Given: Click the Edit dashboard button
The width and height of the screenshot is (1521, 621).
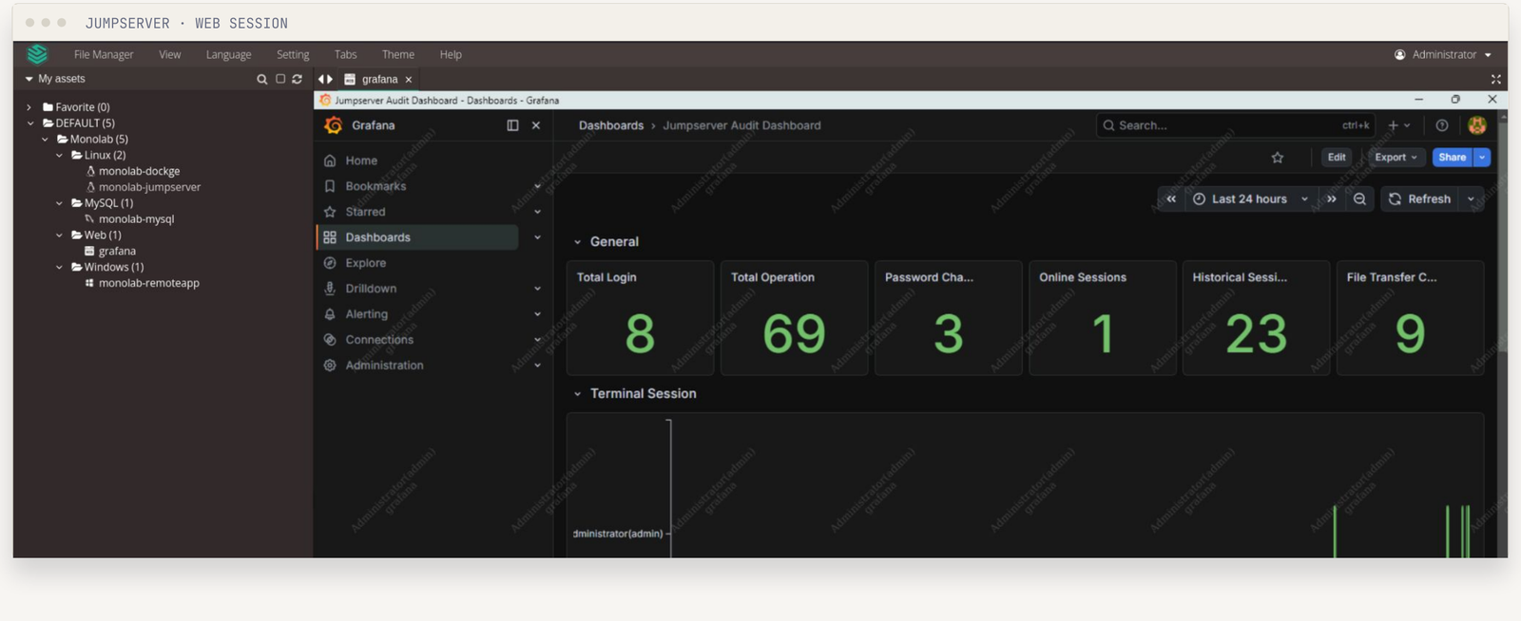Looking at the screenshot, I should (1337, 158).
